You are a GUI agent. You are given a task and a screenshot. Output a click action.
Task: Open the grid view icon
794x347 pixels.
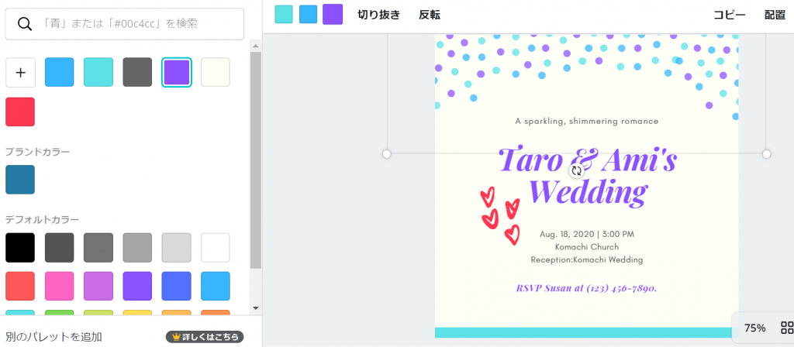click(x=787, y=328)
